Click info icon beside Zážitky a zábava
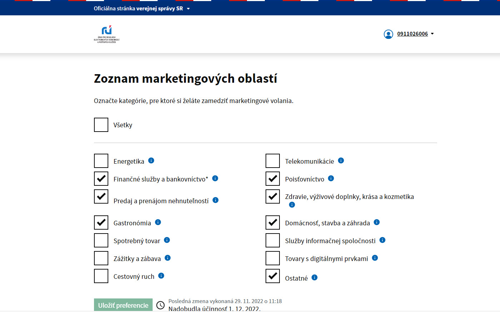The height and width of the screenshot is (312, 500). click(168, 258)
